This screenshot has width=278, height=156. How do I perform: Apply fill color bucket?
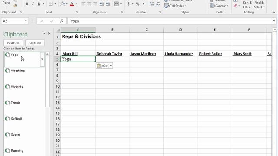click(x=63, y=4)
